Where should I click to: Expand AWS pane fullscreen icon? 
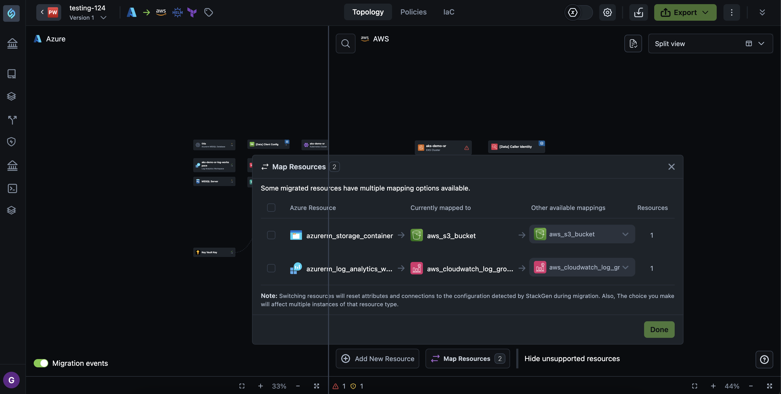[x=770, y=386]
